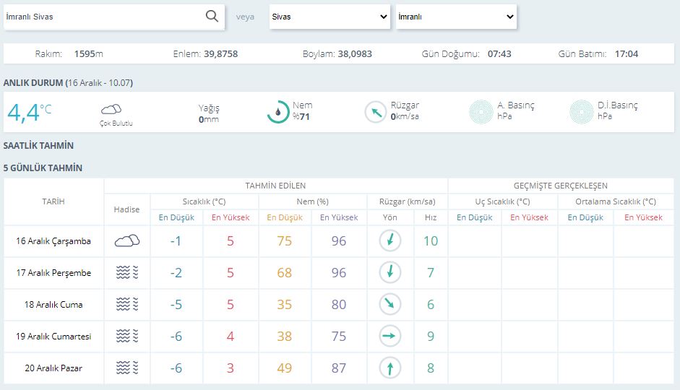Click the 16 Aralık Çarşamba date cell
Image resolution: width=680 pixels, height=390 pixels.
53,241
